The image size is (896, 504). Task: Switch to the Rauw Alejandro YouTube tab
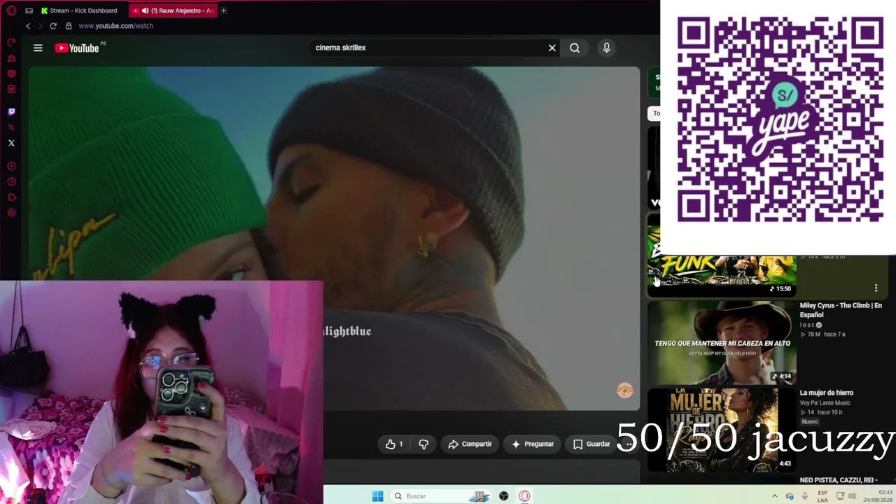point(174,10)
